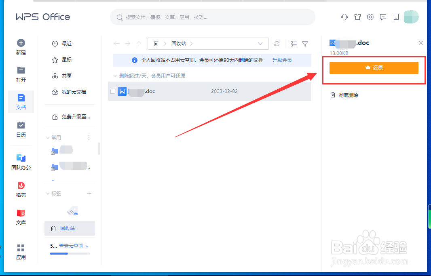Click the 新建 create icon in sidebar
The height and width of the screenshot is (276, 431).
[x=21, y=44]
